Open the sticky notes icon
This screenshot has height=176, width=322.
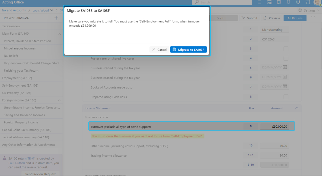(308, 2)
